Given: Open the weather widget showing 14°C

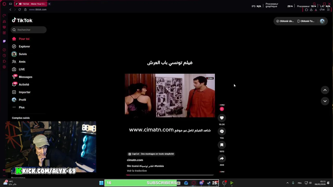Looking at the screenshot, I should click(x=10, y=183).
